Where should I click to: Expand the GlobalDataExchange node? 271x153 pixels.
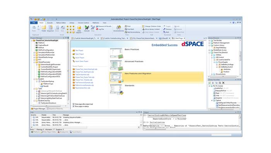pos(34,57)
